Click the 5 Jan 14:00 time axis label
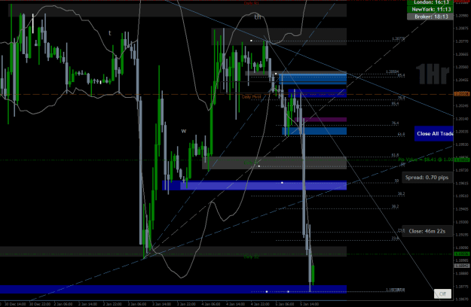 tap(310, 304)
